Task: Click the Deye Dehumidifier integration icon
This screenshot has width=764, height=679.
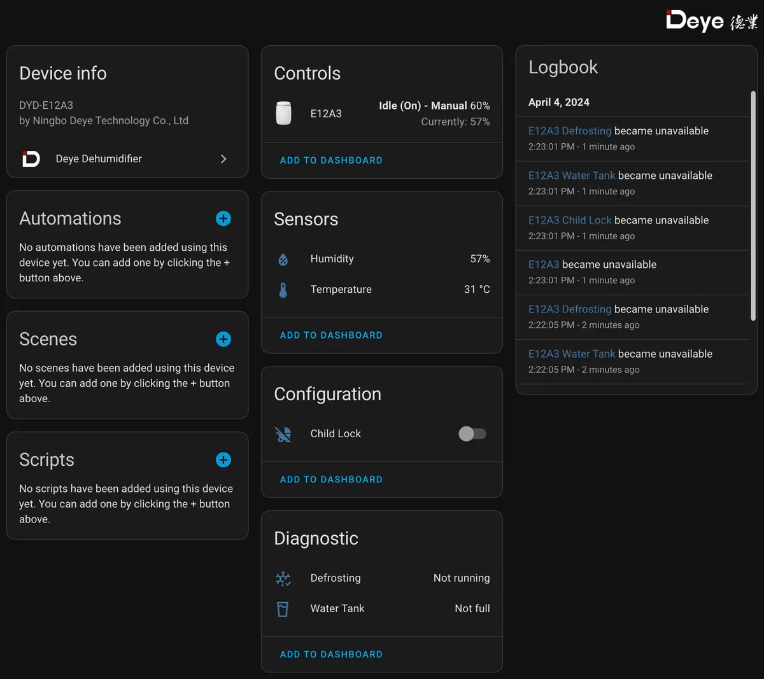Action: (x=31, y=158)
